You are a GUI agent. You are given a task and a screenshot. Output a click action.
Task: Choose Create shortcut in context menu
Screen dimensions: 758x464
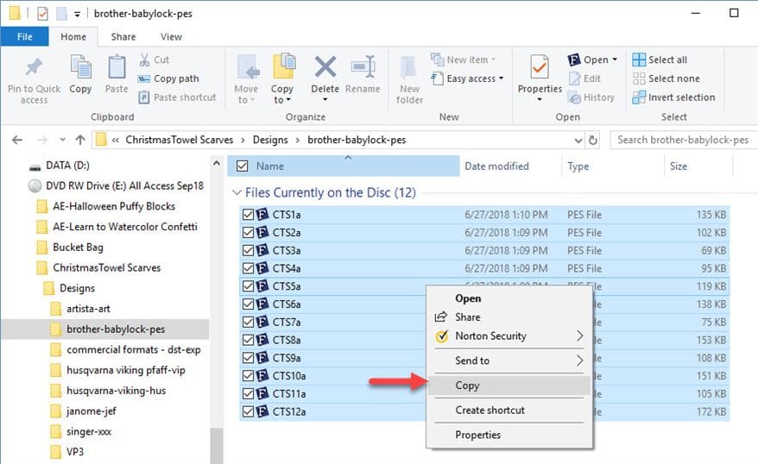tap(509, 410)
